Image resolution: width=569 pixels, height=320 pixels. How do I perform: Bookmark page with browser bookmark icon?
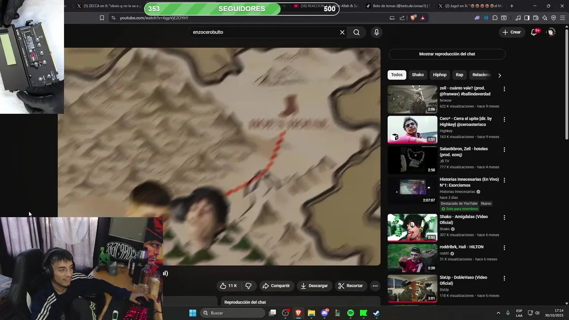point(102,18)
